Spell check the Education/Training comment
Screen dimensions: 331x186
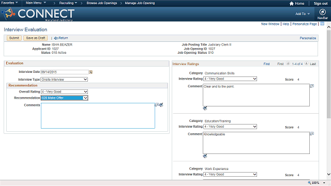(205, 156)
